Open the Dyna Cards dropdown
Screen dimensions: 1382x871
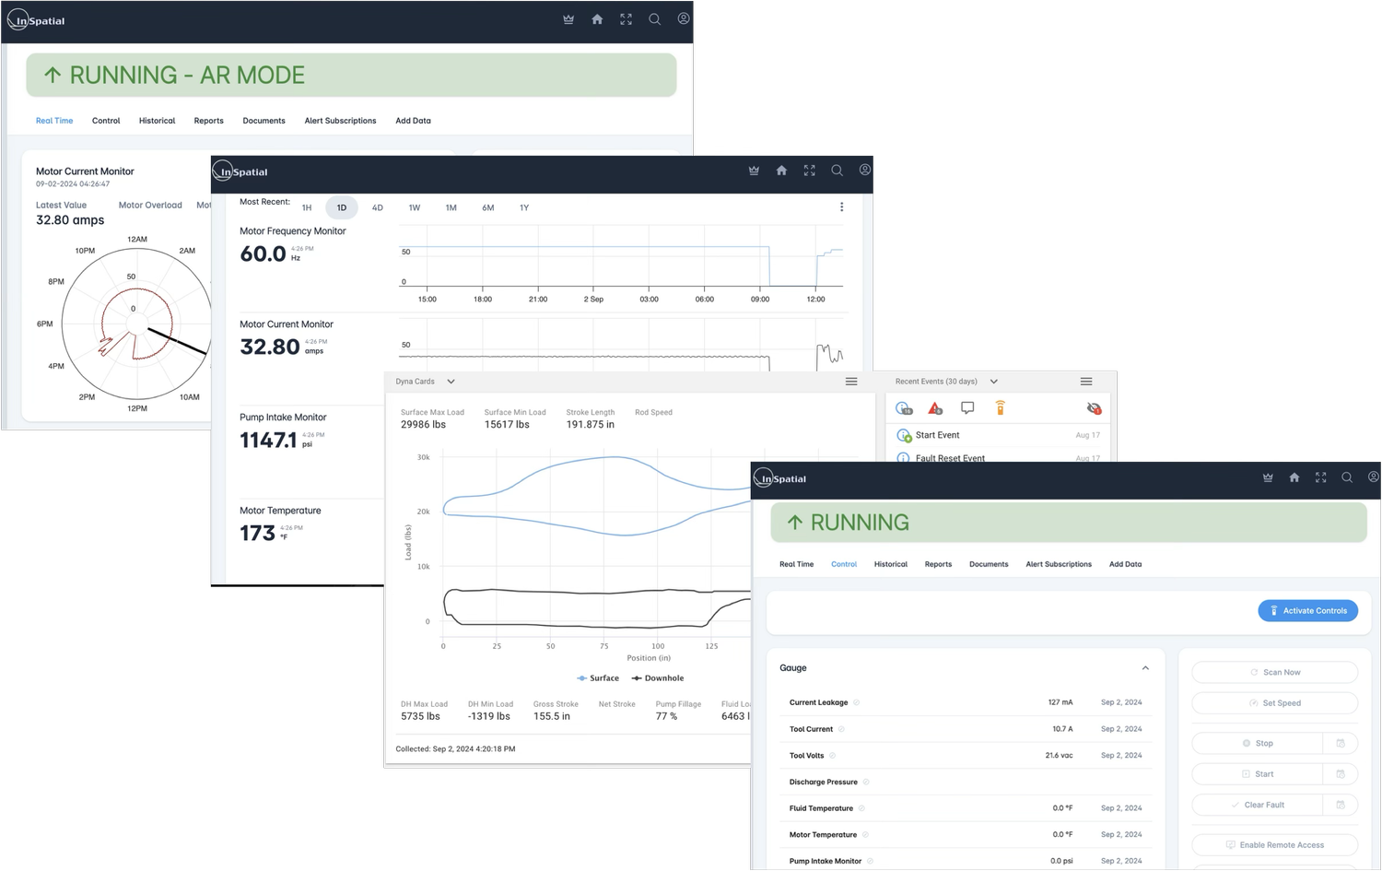pos(451,381)
